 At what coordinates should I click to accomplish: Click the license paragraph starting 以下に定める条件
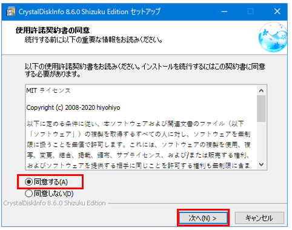coord(139,144)
